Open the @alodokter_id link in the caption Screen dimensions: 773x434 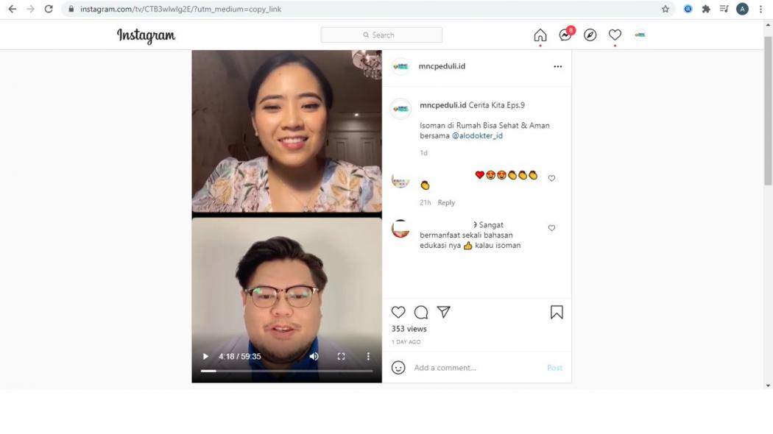coord(477,135)
